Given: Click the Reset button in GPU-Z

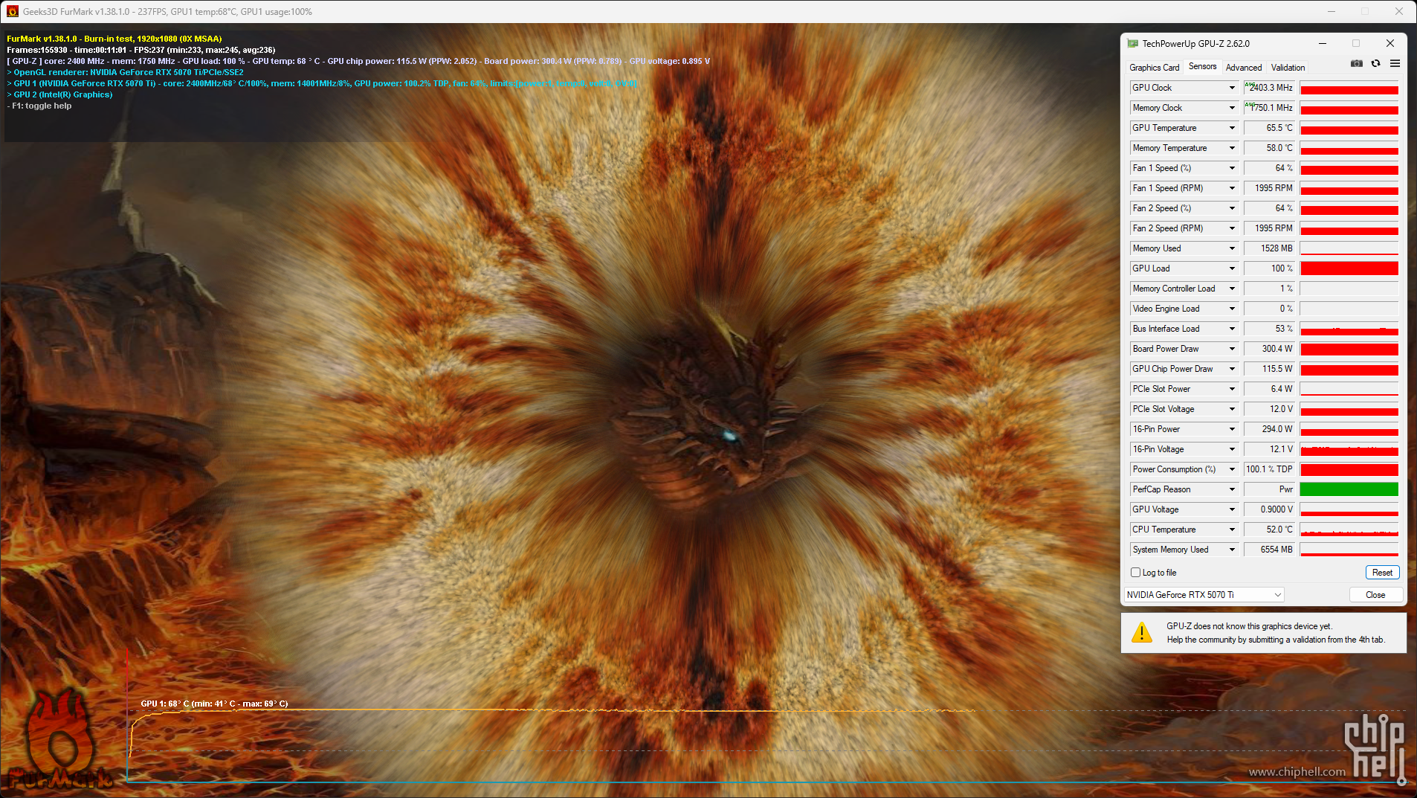Looking at the screenshot, I should 1382,573.
